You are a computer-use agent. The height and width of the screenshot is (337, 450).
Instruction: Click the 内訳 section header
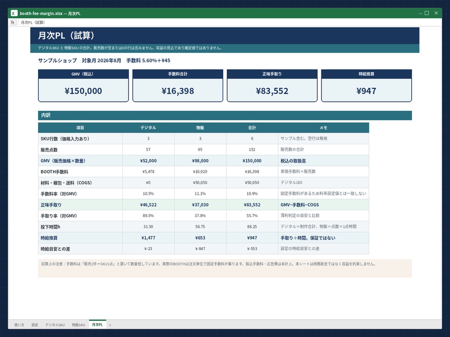[225, 115]
